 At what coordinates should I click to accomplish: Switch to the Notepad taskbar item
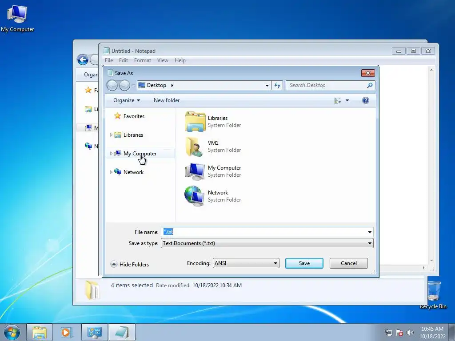click(x=122, y=332)
